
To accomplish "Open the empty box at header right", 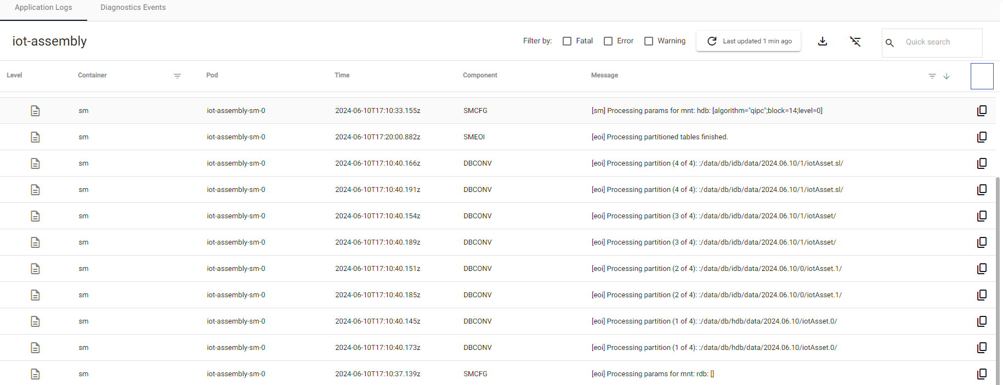I will coord(982,76).
